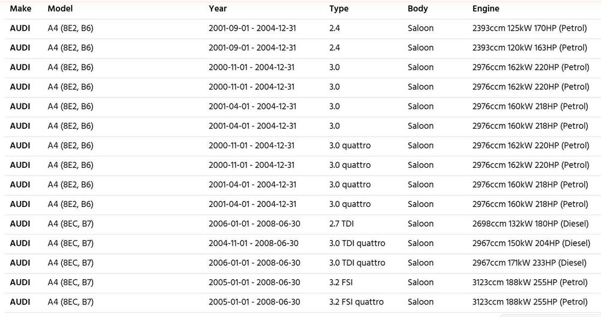Click the 3.2 FSI type cell without quattro
This screenshot has width=601, height=317.
[x=341, y=283]
